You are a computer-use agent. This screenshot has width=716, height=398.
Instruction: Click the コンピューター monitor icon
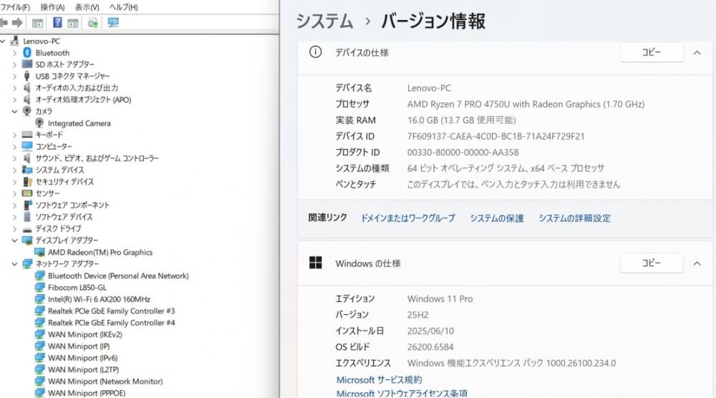[27, 146]
